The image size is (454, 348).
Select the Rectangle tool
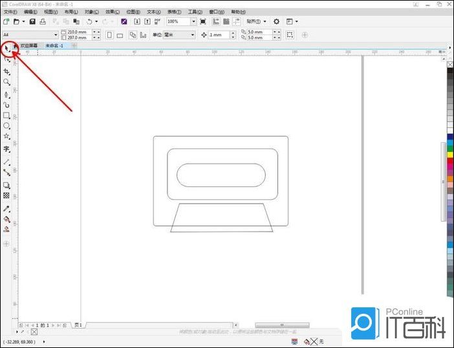click(6, 115)
